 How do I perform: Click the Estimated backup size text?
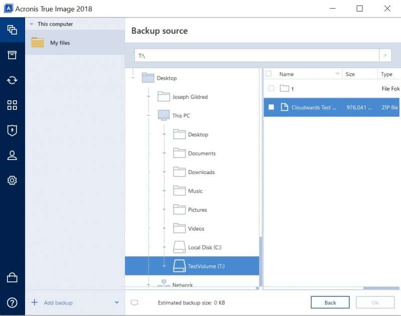(x=191, y=302)
